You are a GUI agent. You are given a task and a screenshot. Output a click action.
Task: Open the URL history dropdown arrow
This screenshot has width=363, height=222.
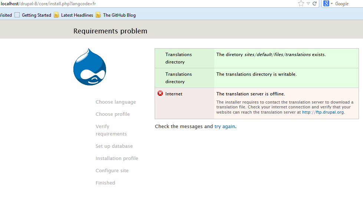pos(308,3)
